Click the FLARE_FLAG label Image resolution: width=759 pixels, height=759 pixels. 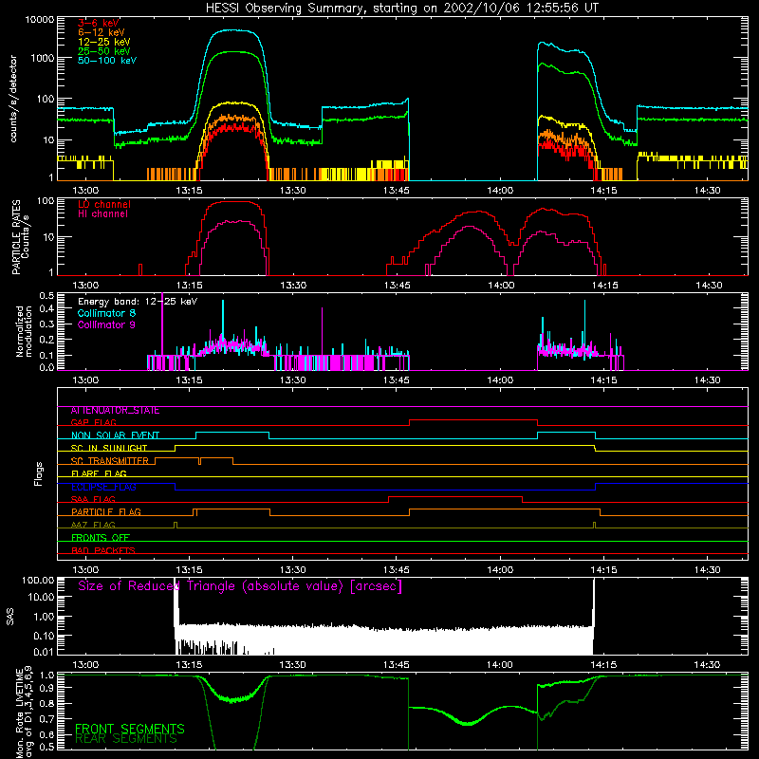(99, 473)
